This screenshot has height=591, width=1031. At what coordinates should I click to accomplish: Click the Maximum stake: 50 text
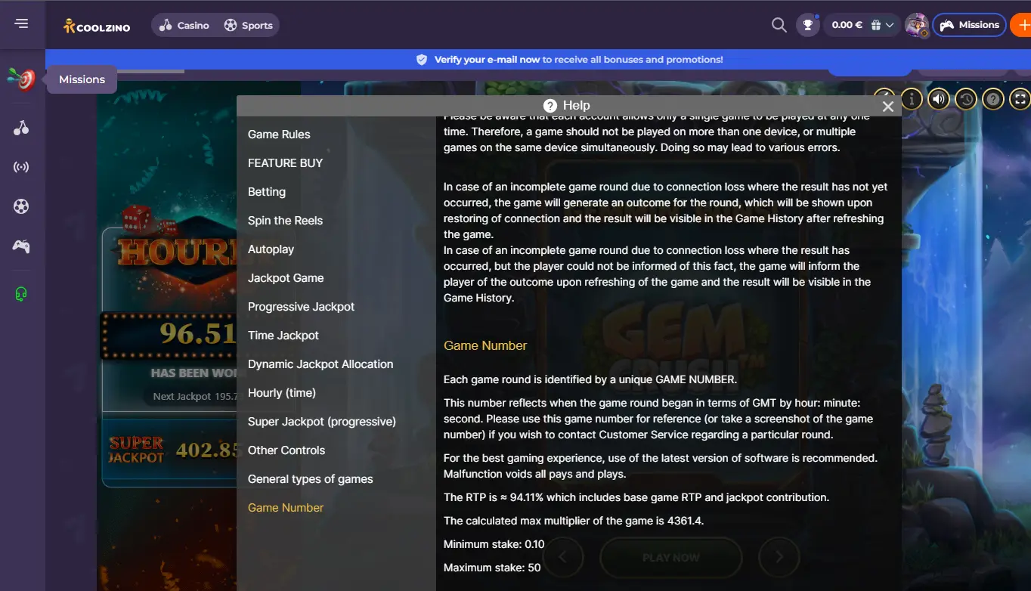point(492,568)
